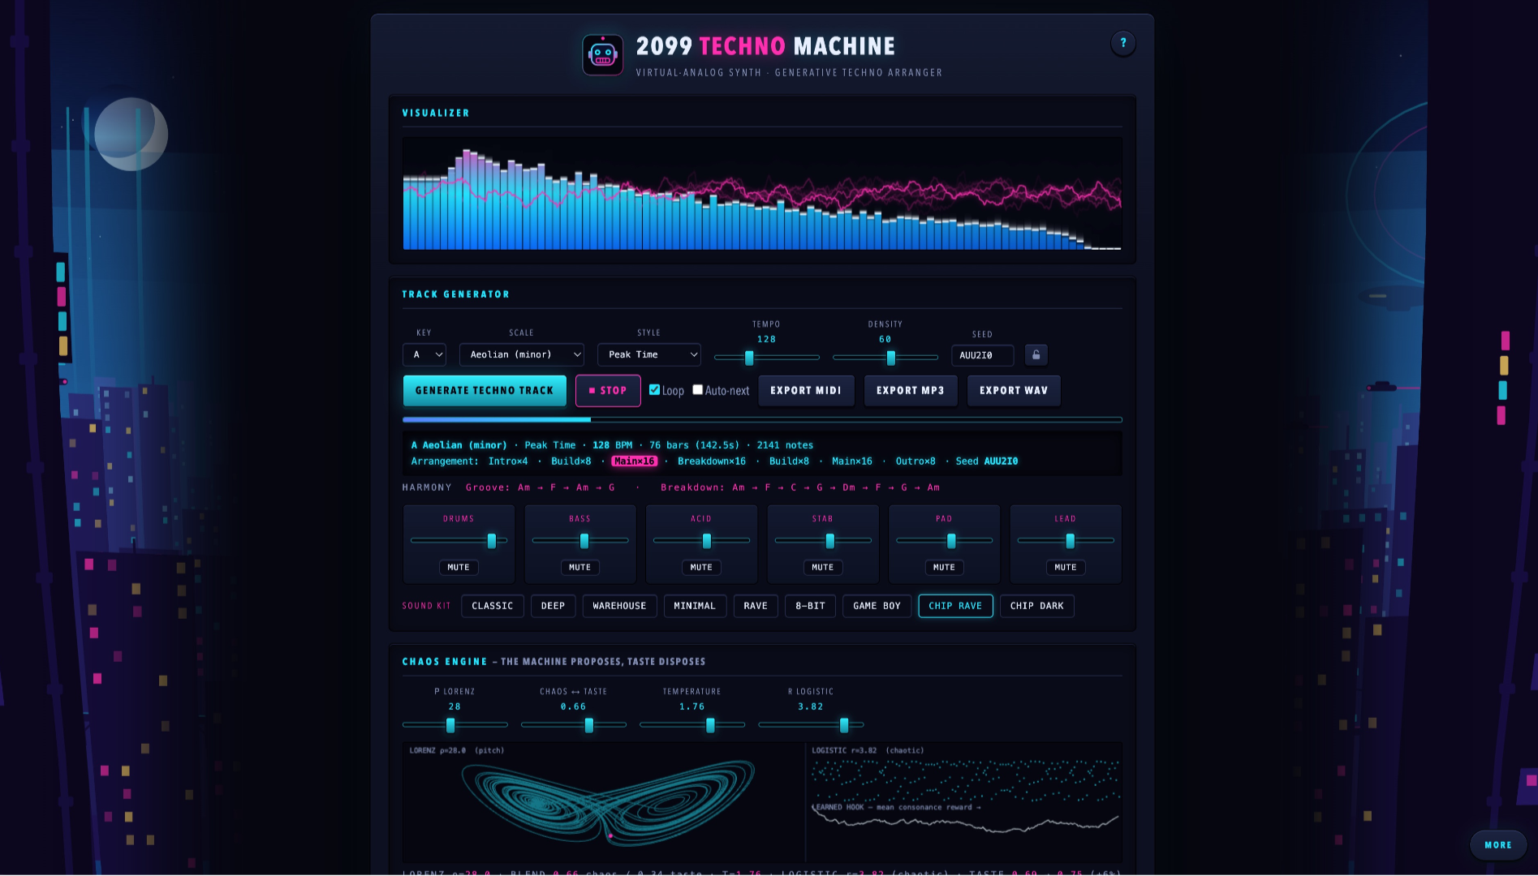
Task: Adjust the Stab volume slider
Action: coord(822,540)
